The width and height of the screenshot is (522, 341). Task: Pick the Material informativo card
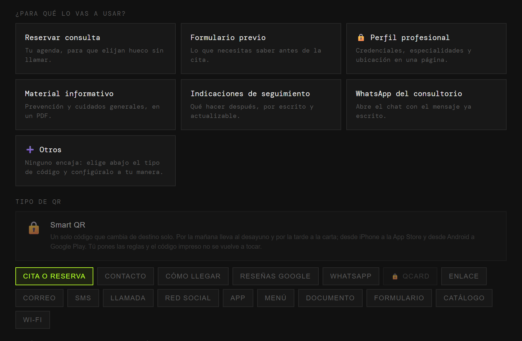coord(96,104)
